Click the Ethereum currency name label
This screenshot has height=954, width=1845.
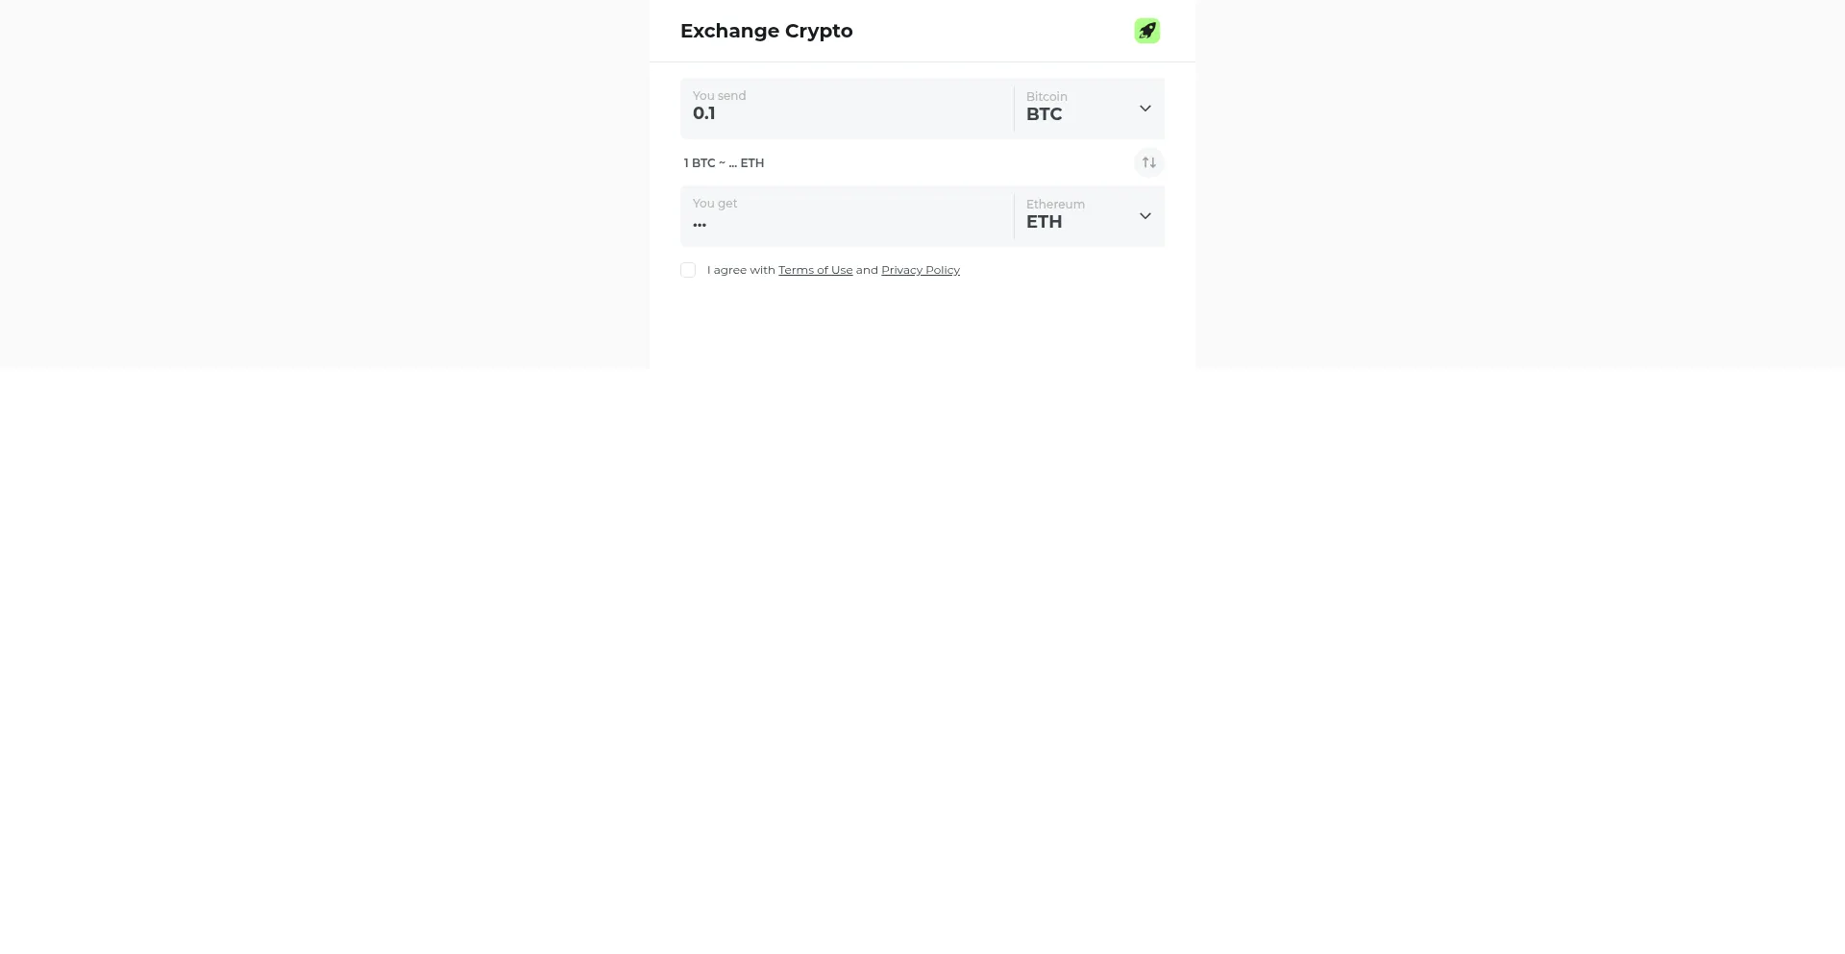click(x=1055, y=204)
